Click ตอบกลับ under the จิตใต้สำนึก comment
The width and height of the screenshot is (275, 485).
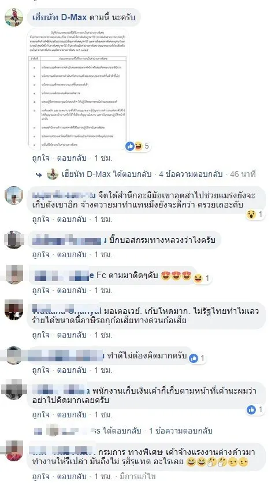72,220
